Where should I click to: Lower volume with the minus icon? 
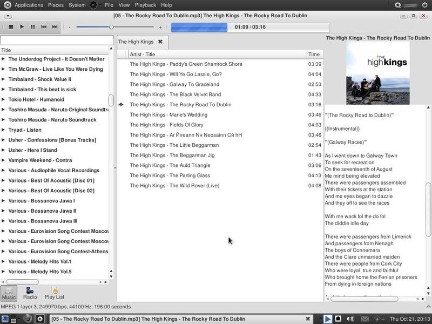click(70, 28)
